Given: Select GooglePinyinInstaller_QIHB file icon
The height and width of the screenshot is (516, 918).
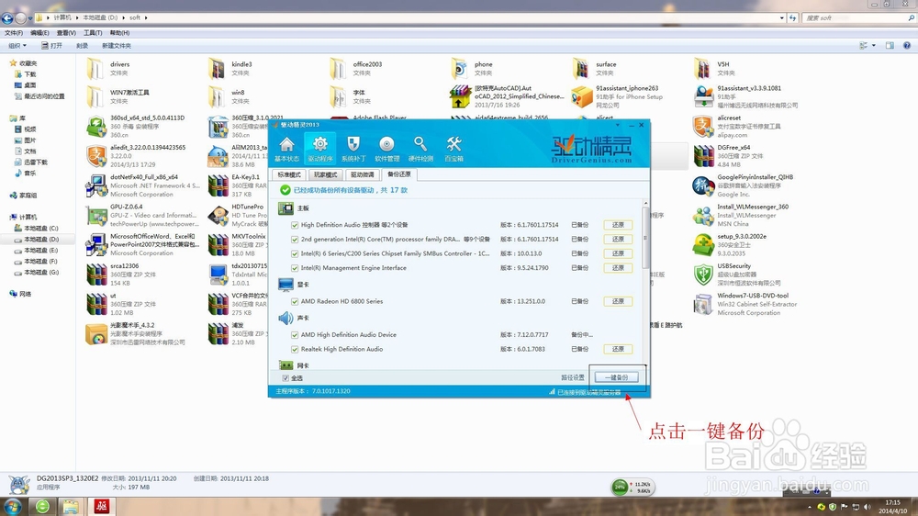Looking at the screenshot, I should 703,185.
